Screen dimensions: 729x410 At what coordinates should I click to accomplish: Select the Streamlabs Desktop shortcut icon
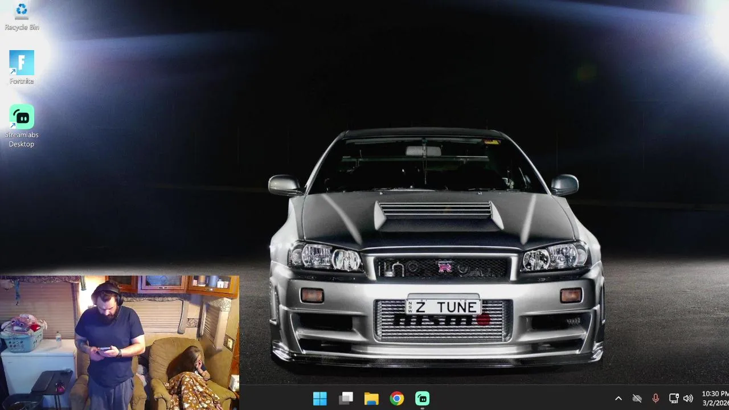22,126
